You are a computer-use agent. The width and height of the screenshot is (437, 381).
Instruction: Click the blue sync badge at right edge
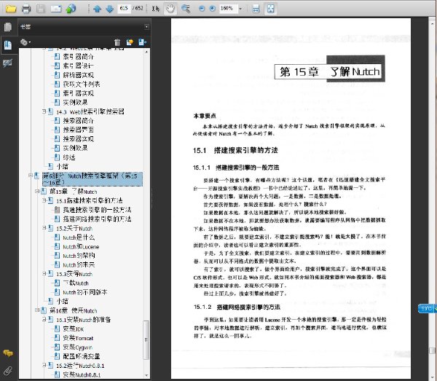(428, 308)
